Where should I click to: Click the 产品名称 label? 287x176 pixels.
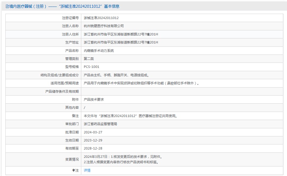pyautogui.click(x=72, y=51)
